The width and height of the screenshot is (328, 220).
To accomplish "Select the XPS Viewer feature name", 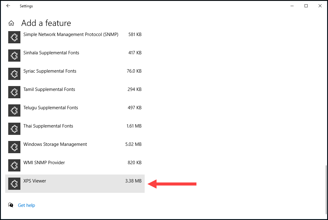I will point(35,181).
